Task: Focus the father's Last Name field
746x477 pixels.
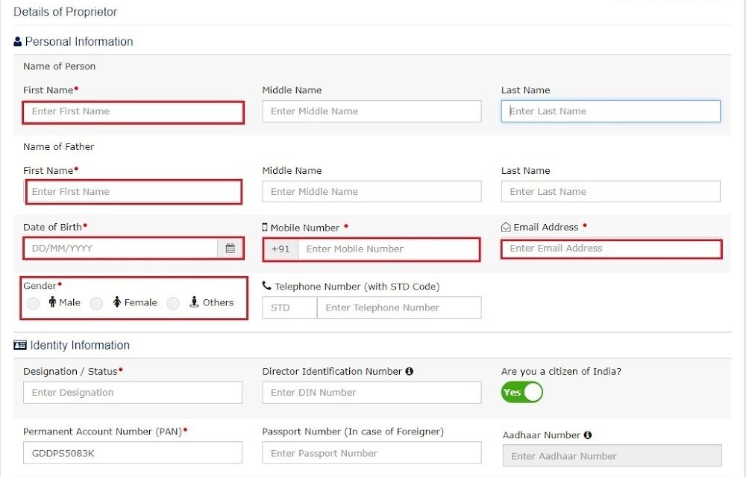Action: (x=611, y=191)
